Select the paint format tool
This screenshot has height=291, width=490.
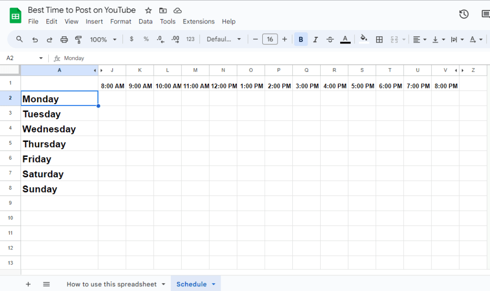click(x=78, y=40)
